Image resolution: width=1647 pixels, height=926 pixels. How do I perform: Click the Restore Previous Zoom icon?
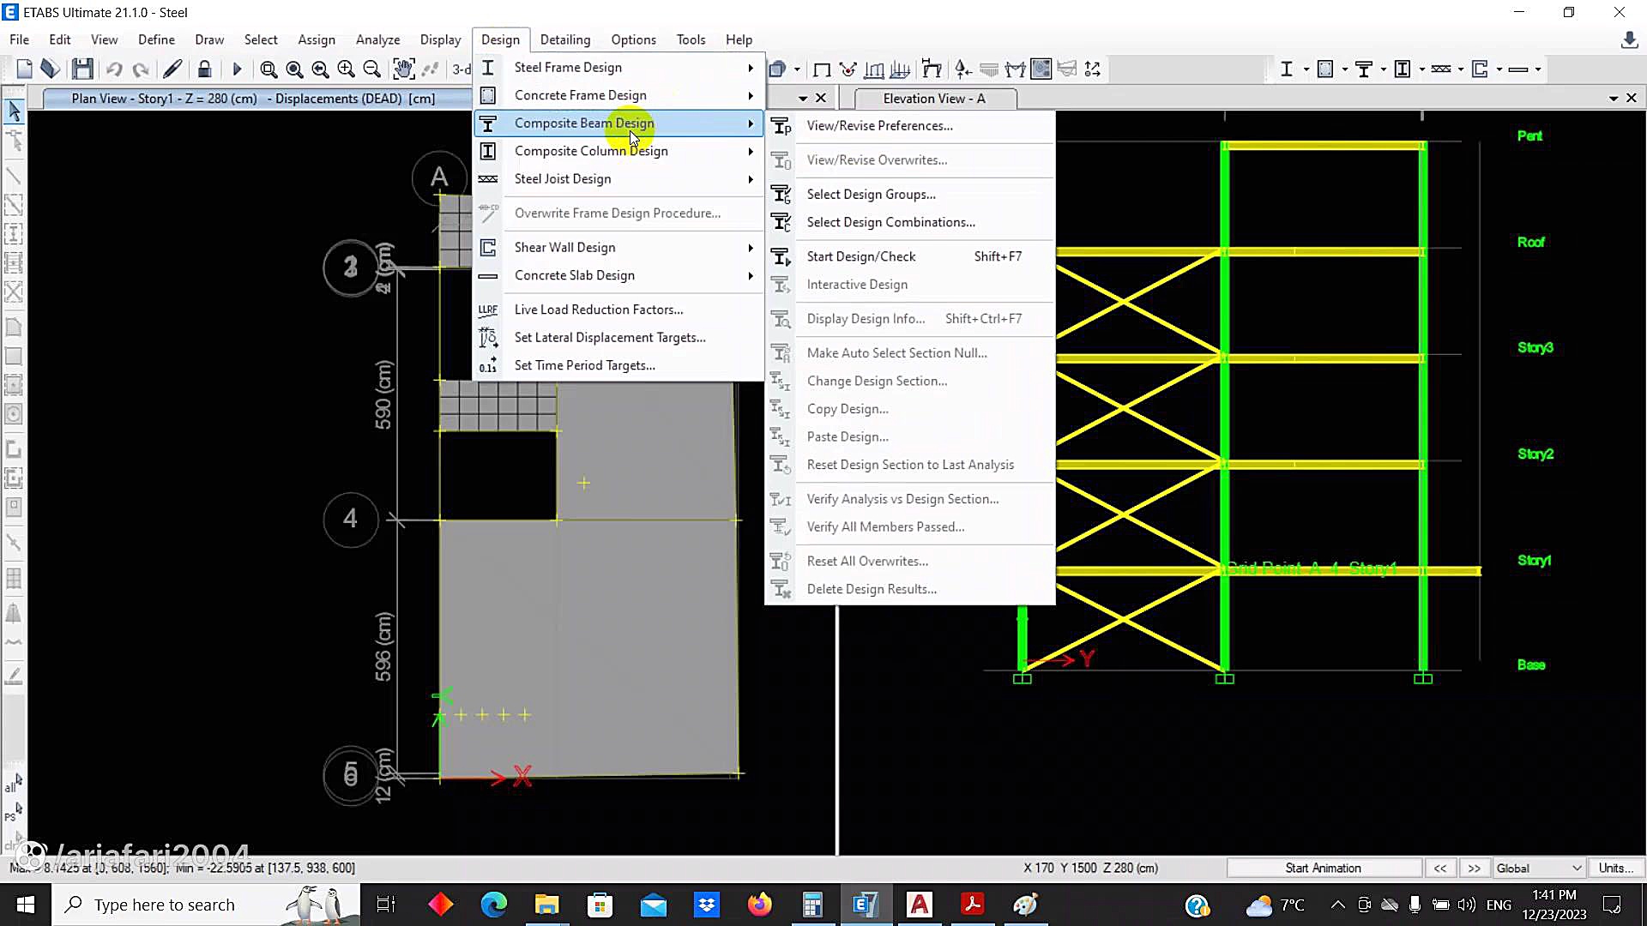(320, 69)
